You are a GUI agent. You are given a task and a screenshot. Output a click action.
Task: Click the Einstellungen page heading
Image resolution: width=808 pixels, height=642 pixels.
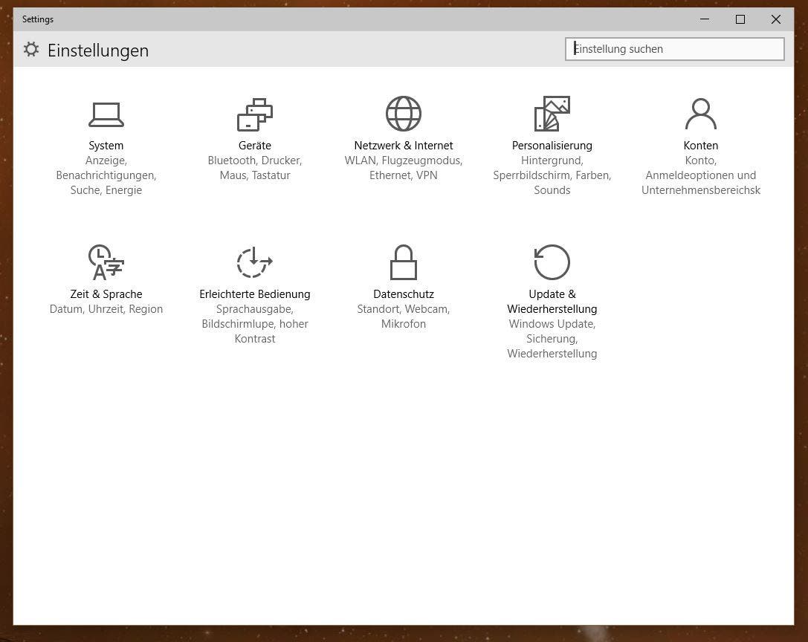98,51
